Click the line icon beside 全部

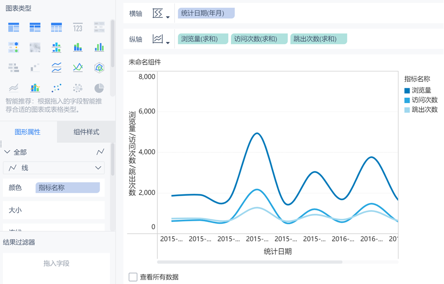[100, 152]
